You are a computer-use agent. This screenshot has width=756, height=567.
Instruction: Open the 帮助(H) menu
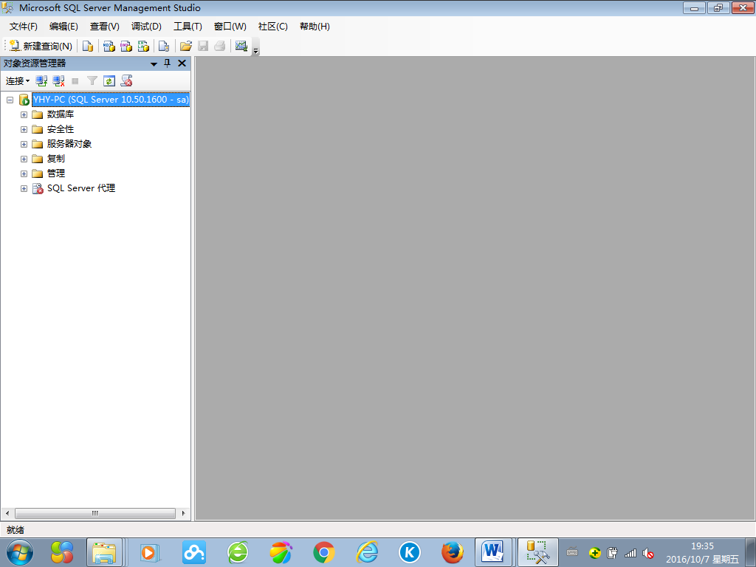point(315,27)
